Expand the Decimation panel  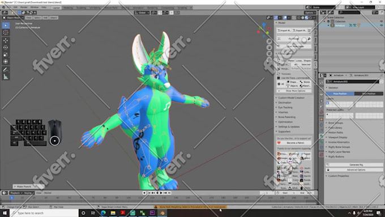click(285, 103)
